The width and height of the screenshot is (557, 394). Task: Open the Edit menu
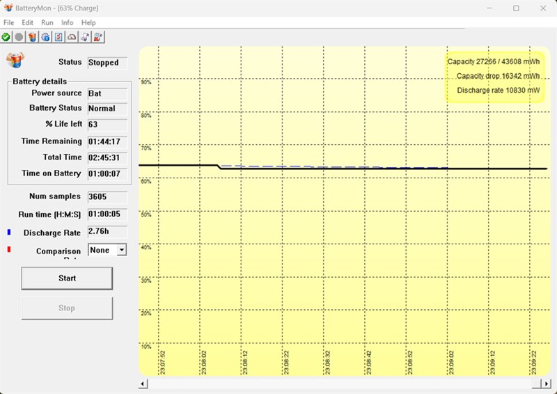[x=27, y=23]
